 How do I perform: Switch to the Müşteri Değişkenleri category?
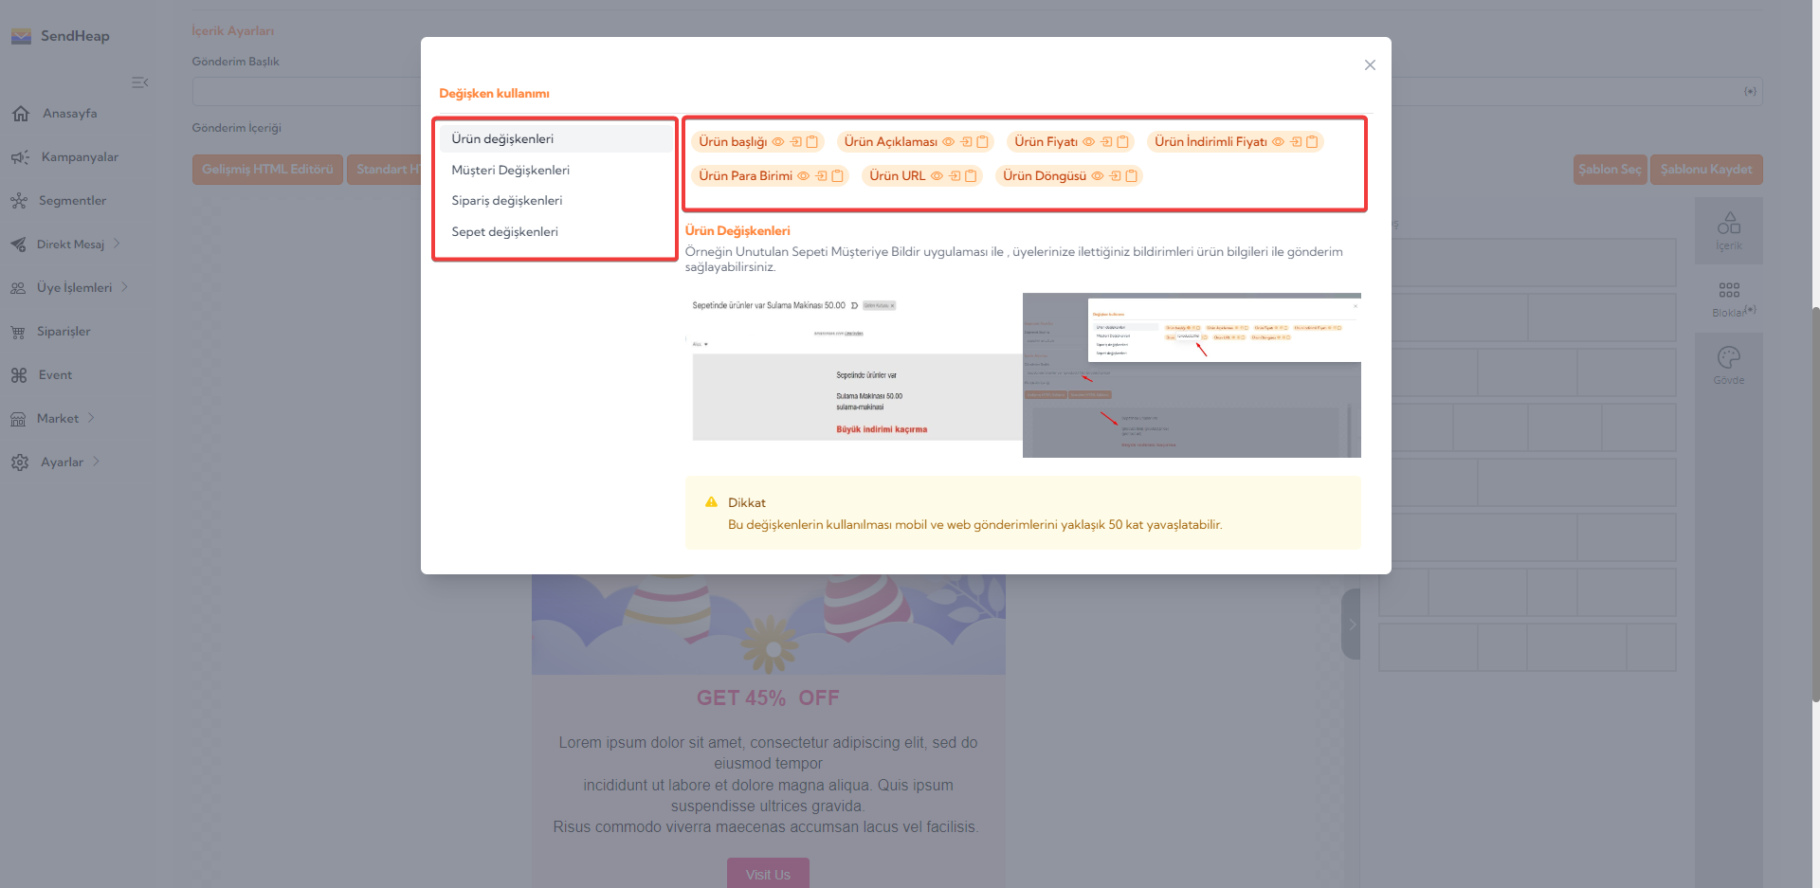click(555, 171)
